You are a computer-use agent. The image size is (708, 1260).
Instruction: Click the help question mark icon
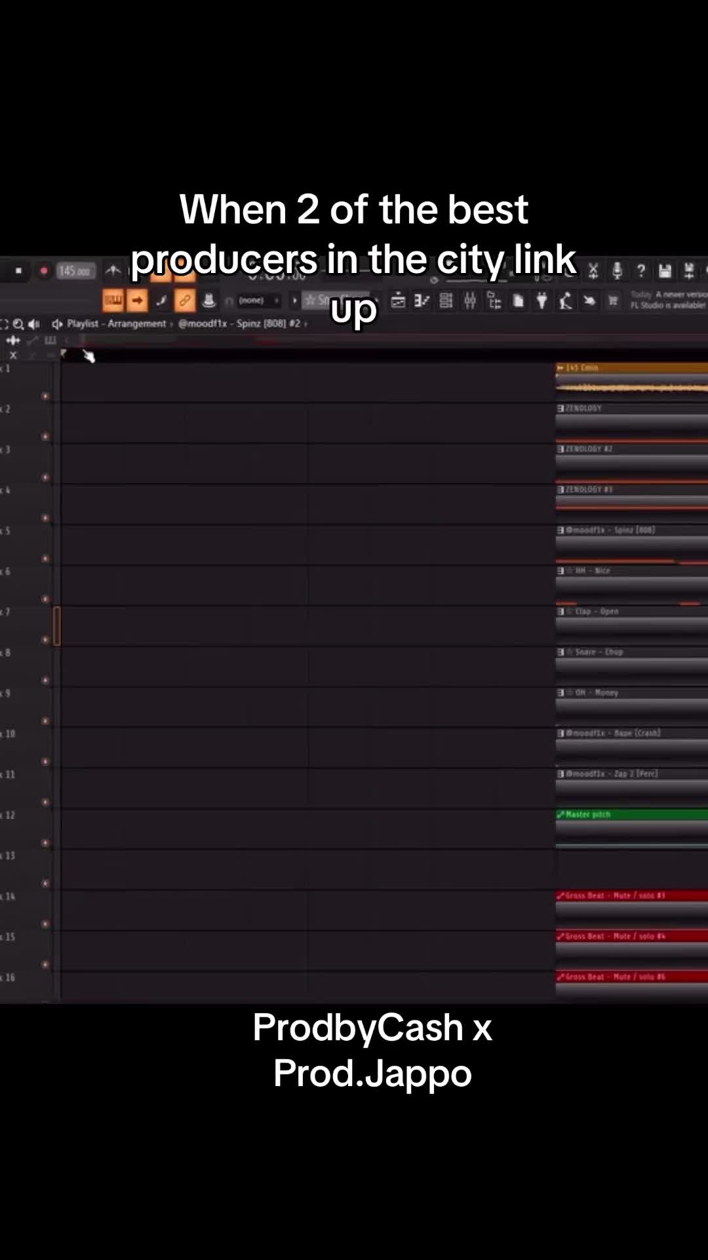pos(641,270)
